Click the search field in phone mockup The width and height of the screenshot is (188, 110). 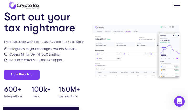click(170, 64)
